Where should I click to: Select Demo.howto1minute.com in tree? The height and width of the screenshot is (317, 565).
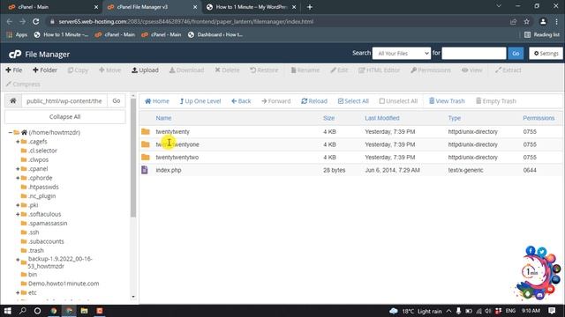[64, 284]
